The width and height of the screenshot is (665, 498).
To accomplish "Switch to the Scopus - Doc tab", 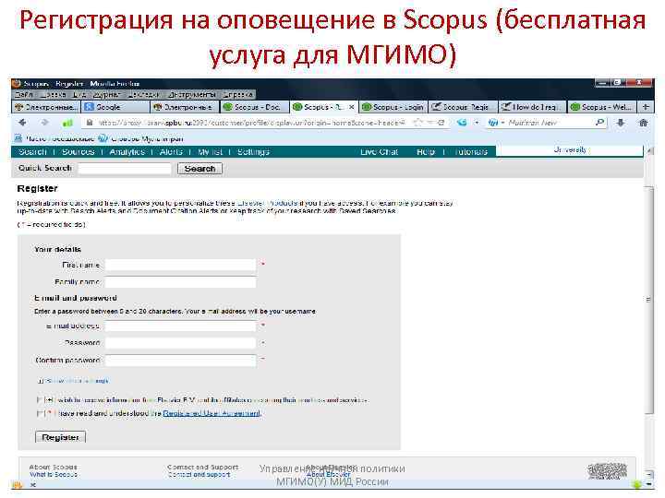I will 255,107.
